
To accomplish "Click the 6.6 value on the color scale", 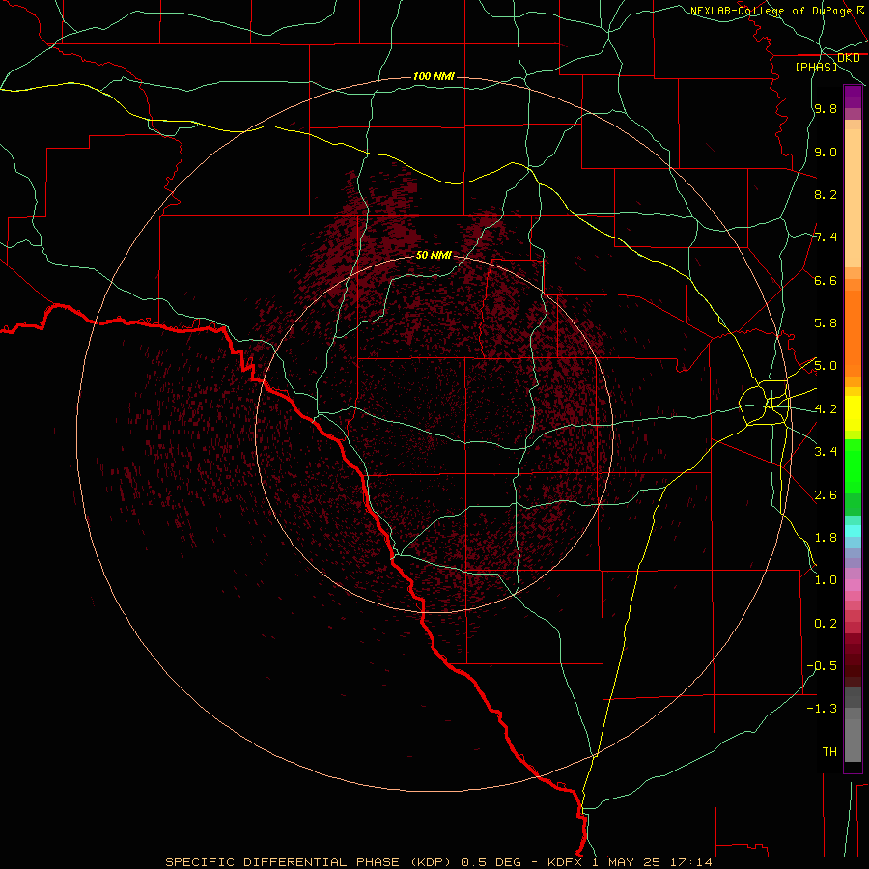I will point(826,280).
